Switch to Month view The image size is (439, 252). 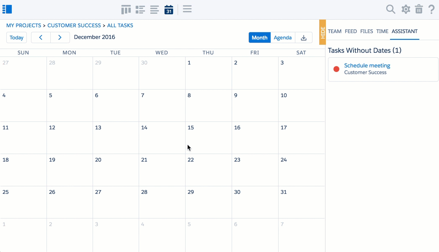(x=260, y=38)
